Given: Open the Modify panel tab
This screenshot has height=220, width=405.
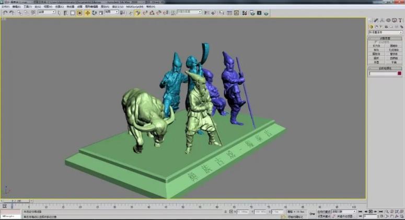Looking at the screenshot, I should 377,20.
